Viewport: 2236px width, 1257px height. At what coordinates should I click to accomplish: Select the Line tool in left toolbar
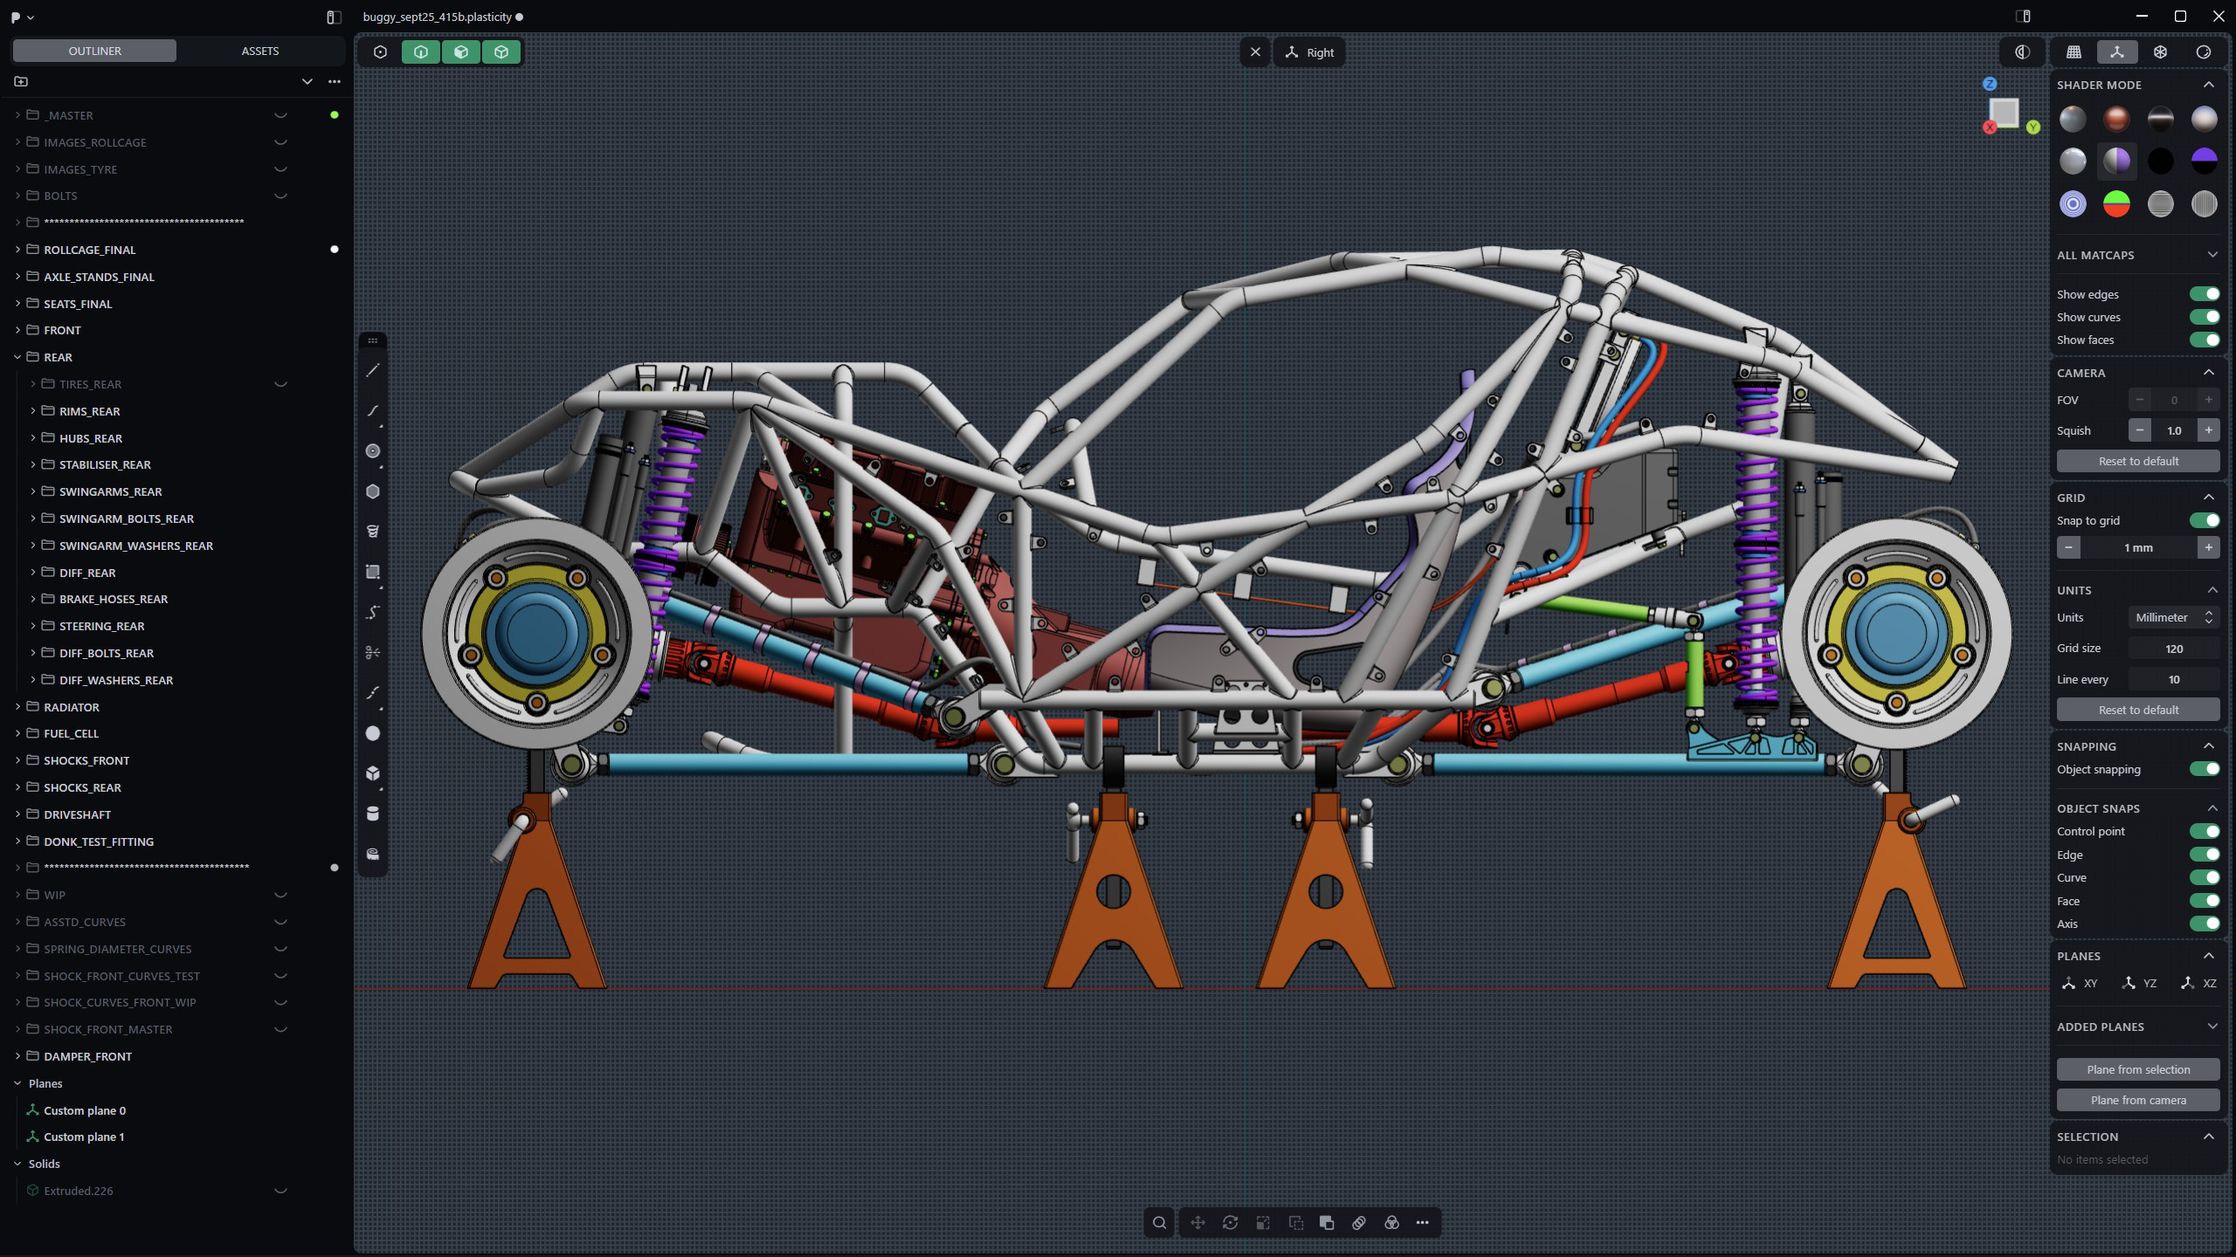tap(373, 371)
